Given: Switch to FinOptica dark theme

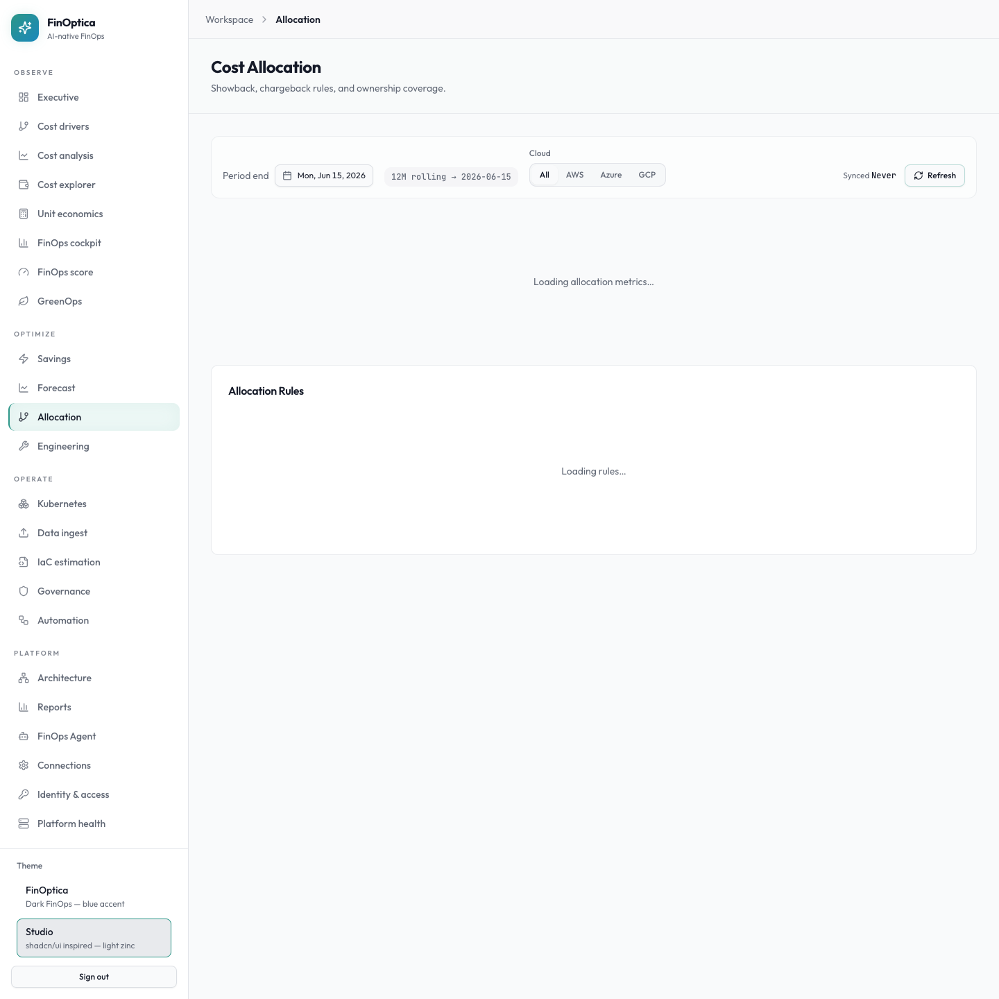Looking at the screenshot, I should pos(94,896).
